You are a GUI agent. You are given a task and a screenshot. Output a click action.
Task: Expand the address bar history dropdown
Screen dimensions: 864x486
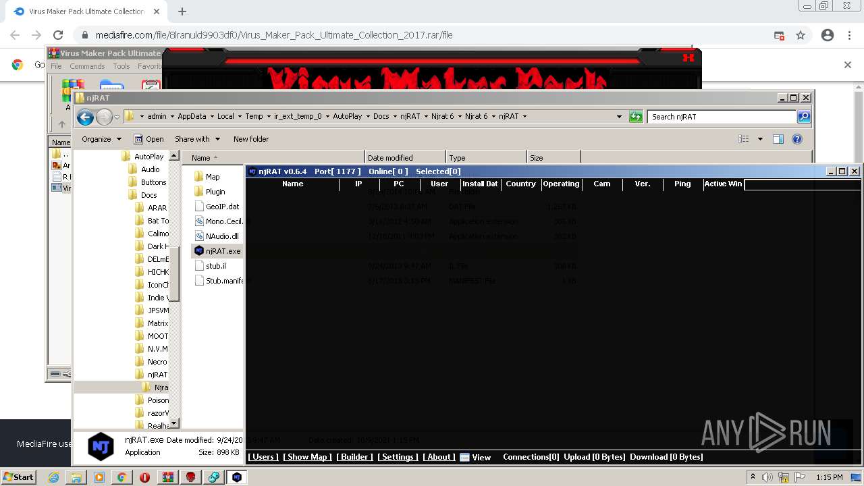point(619,117)
